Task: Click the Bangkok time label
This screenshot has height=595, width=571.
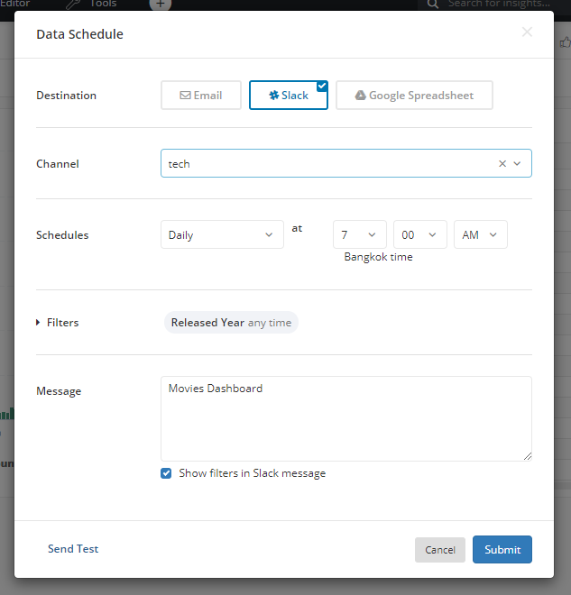Action: point(378,257)
